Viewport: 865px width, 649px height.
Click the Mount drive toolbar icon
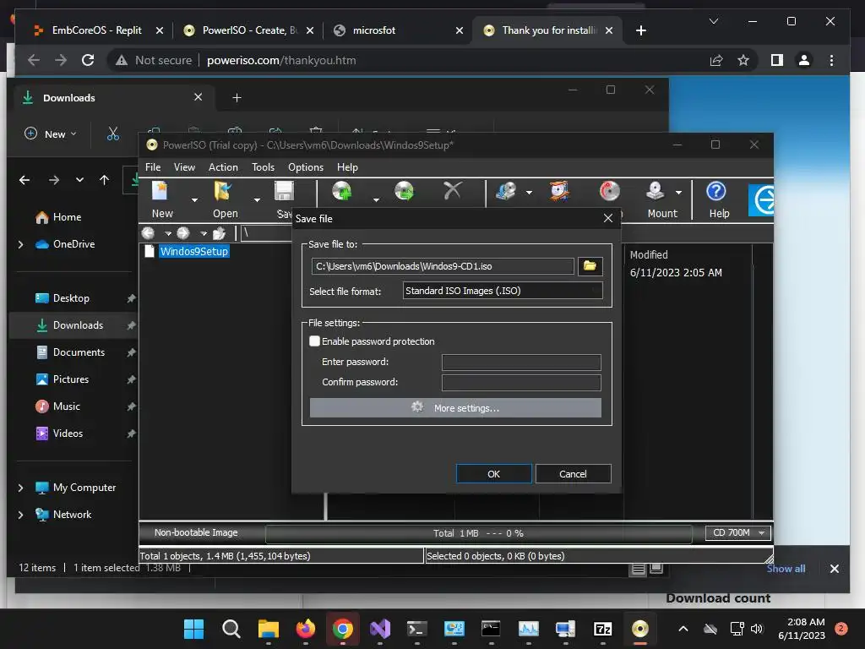click(x=656, y=192)
